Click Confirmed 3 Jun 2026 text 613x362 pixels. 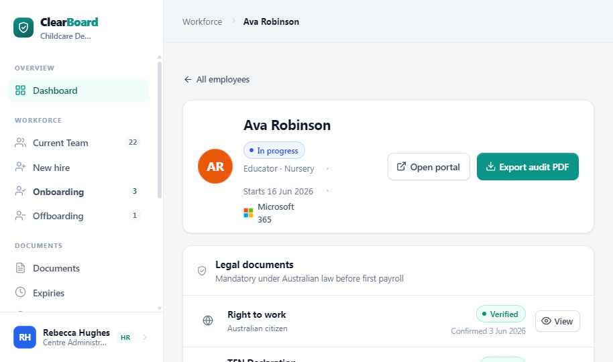point(488,330)
